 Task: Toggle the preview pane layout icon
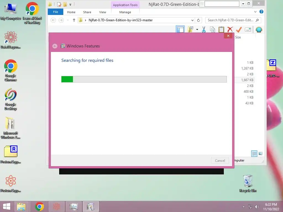click(x=180, y=29)
